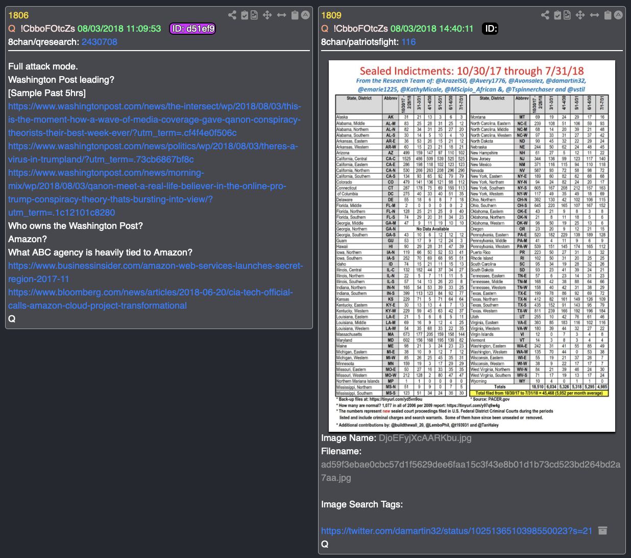Click the image file icon on post 1809
The image size is (631, 558).
[x=567, y=15]
